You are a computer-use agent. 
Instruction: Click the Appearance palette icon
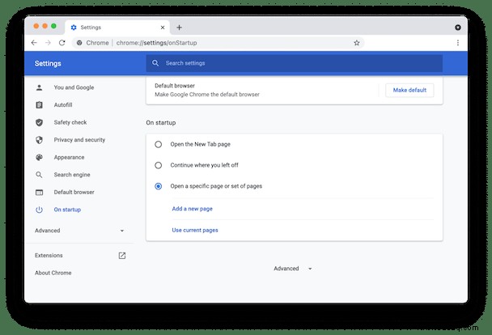click(x=39, y=157)
